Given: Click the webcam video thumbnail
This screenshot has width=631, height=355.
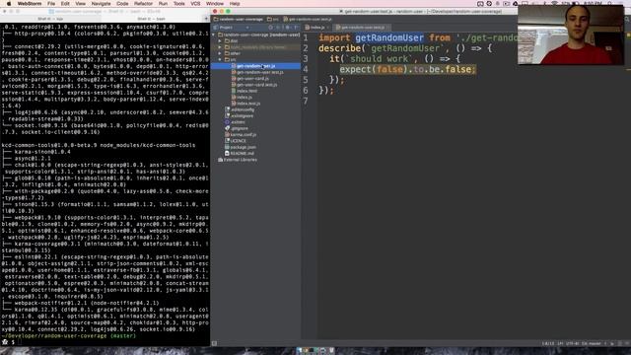Looking at the screenshot, I should 571,35.
